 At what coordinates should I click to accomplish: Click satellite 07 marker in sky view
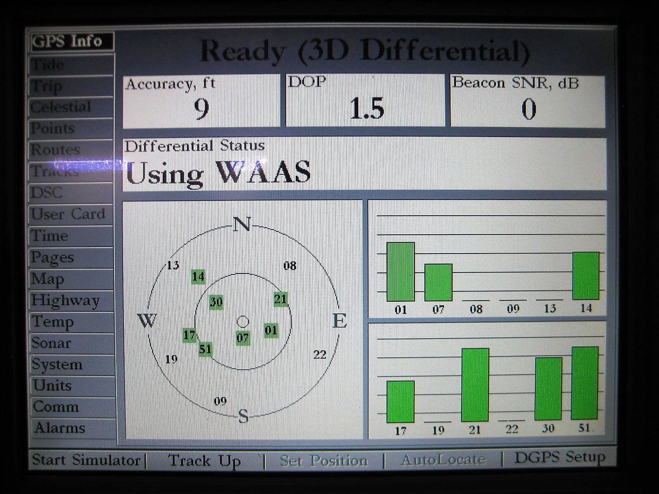coord(243,338)
